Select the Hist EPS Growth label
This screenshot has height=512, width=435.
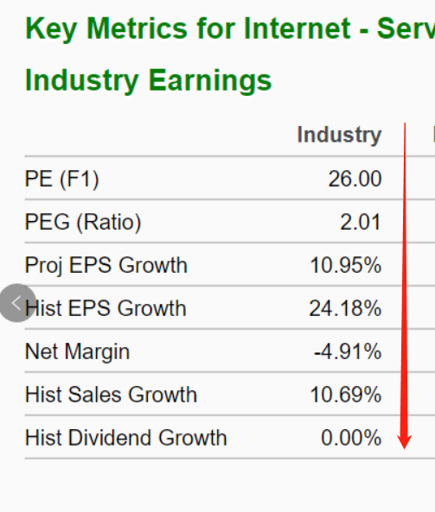coord(106,308)
